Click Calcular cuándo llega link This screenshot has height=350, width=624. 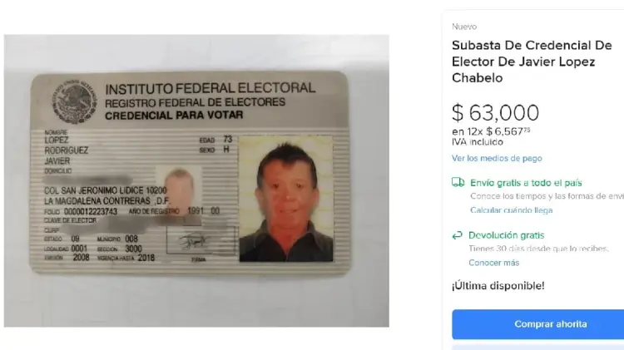coord(511,210)
